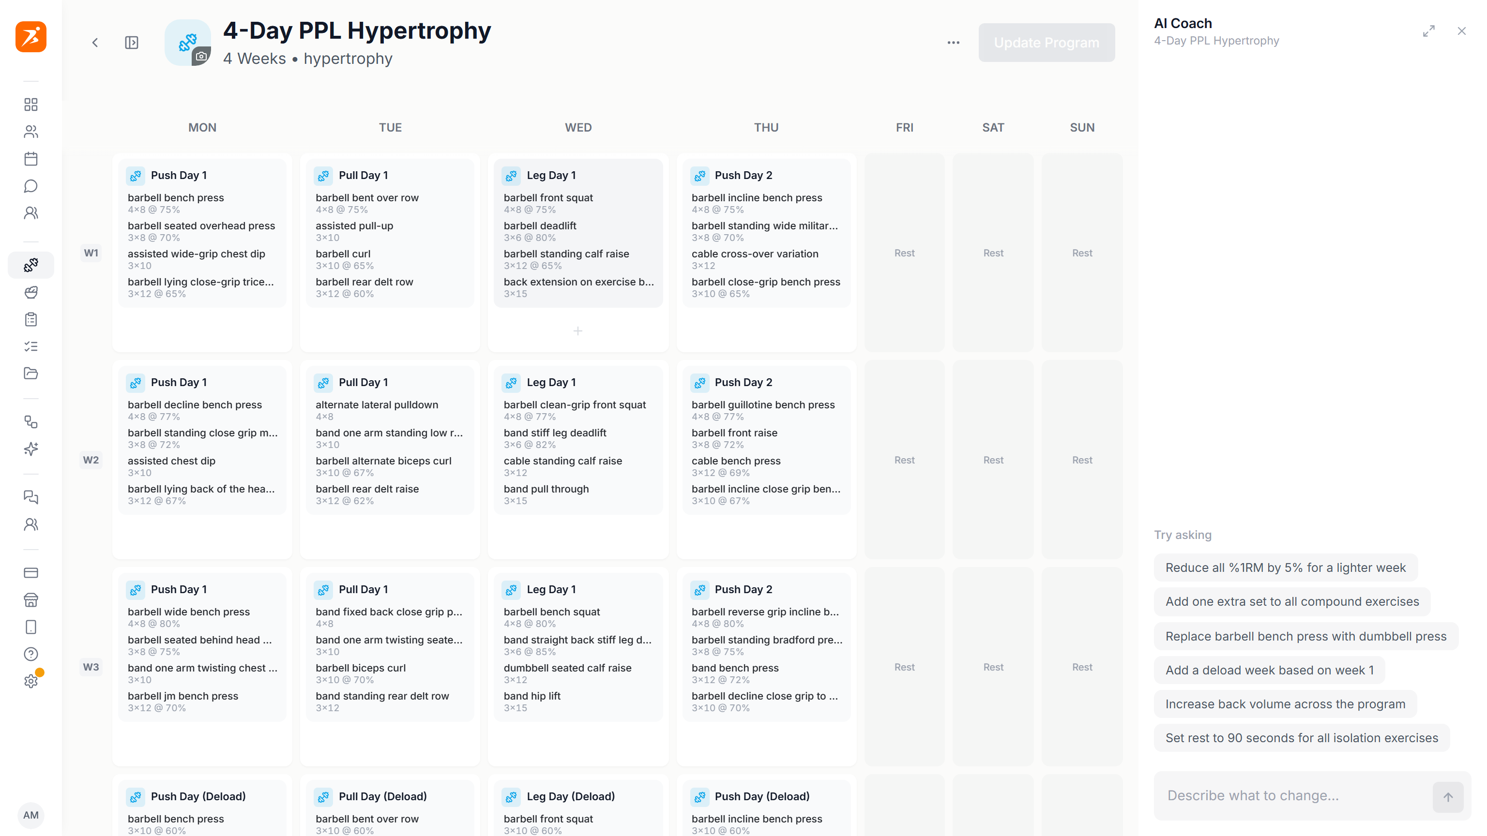The height and width of the screenshot is (836, 1487).
Task: Open the help question mark icon
Action: [30, 654]
